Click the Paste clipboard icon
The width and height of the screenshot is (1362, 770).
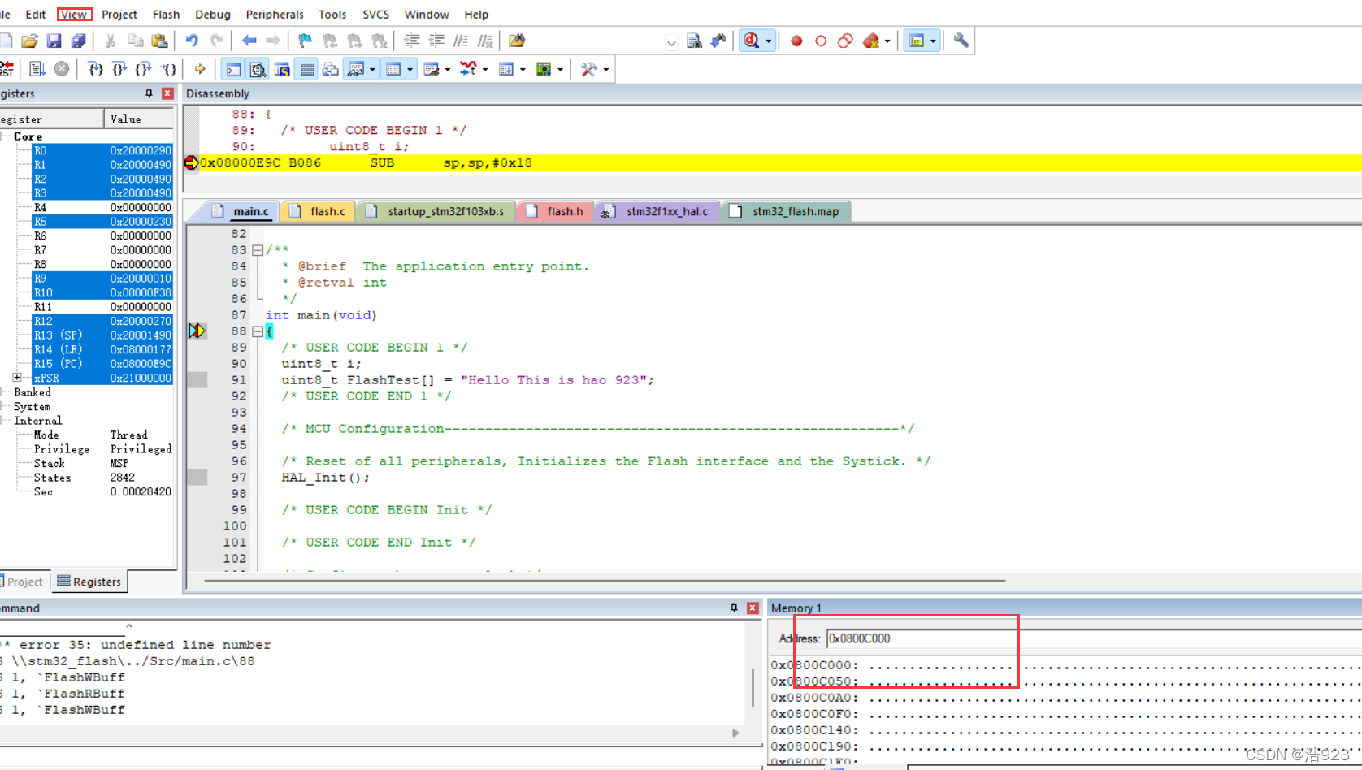tap(160, 41)
